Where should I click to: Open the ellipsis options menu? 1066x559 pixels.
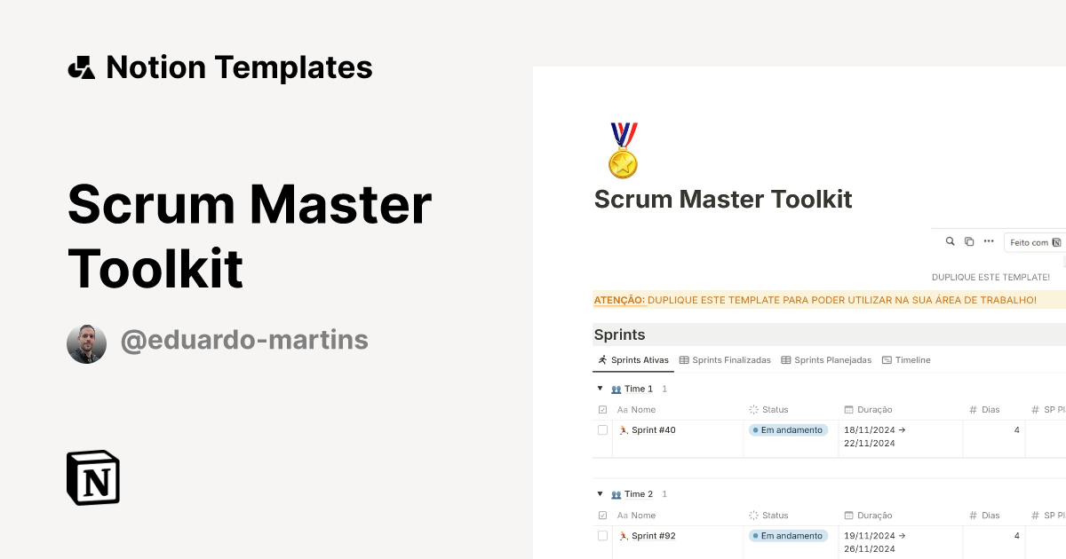click(988, 241)
